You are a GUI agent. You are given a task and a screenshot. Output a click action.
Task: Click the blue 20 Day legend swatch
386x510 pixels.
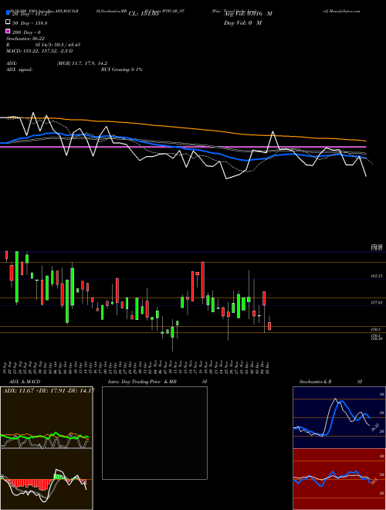tap(8, 13)
